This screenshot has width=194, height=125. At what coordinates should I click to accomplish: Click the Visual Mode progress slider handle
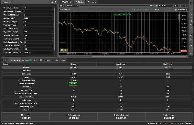click(x=135, y=10)
